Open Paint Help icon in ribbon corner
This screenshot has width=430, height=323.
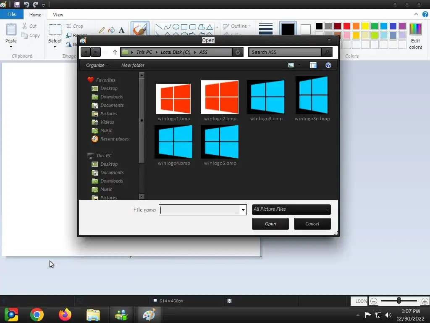pos(425,14)
